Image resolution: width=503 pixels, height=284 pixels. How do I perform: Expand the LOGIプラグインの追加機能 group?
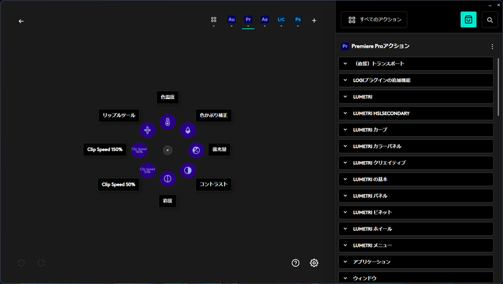tap(416, 80)
